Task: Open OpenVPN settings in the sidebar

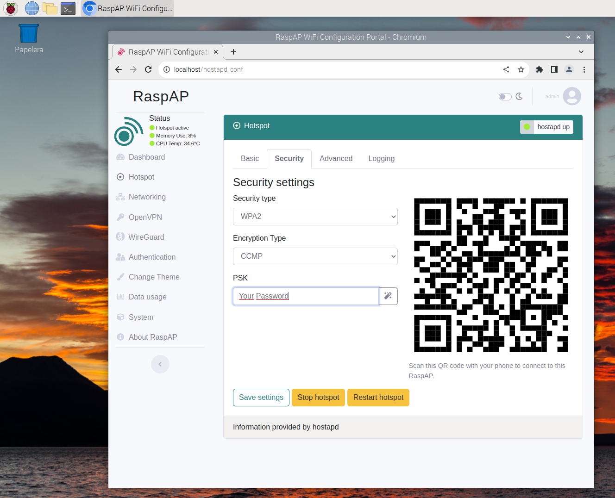Action: click(x=139, y=218)
